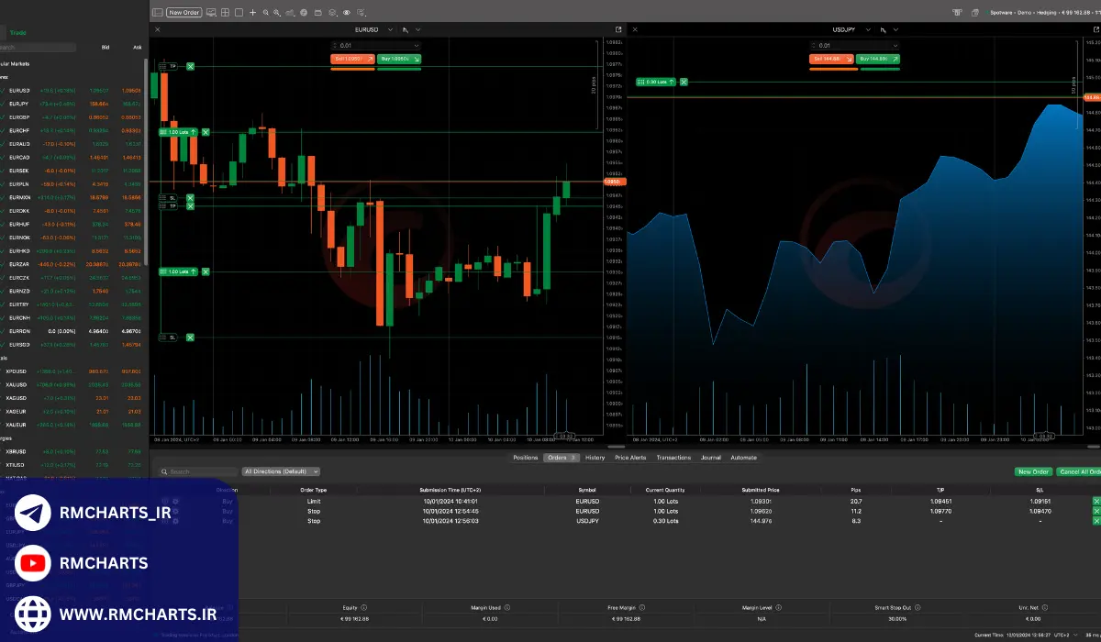The height and width of the screenshot is (642, 1101).
Task: Close the SL level marker on the EURUSD chart
Action: (190, 337)
